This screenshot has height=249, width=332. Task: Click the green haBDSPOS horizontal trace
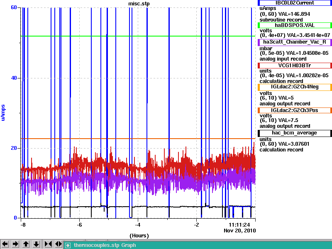point(138,36)
